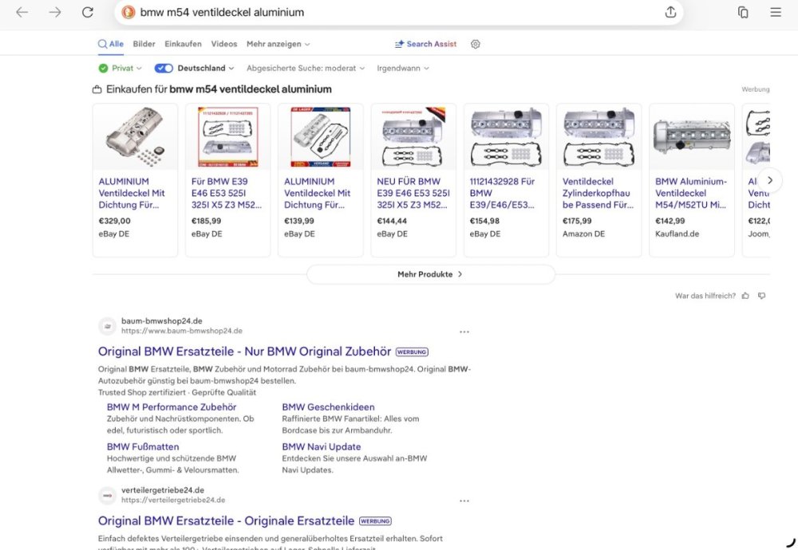Open search settings gear icon
Screen dimensions: 798x550
(476, 44)
